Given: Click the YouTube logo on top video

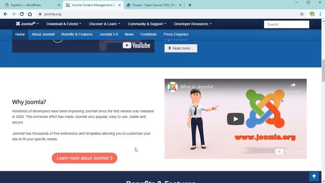Looking at the screenshot, I should (x=136, y=45).
